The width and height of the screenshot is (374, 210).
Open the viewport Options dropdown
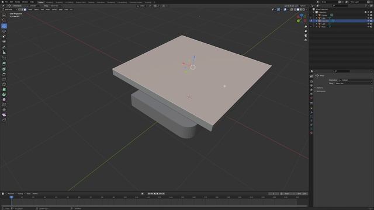303,6
